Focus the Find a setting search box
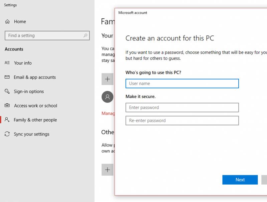The image size is (267, 202). [47, 35]
